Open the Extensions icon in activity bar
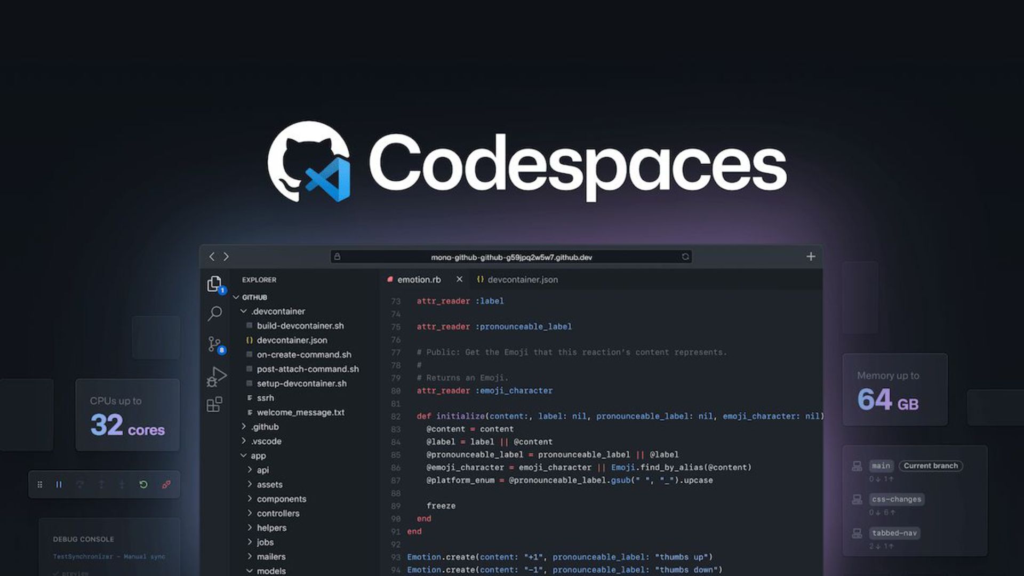The width and height of the screenshot is (1024, 576). pyautogui.click(x=214, y=405)
